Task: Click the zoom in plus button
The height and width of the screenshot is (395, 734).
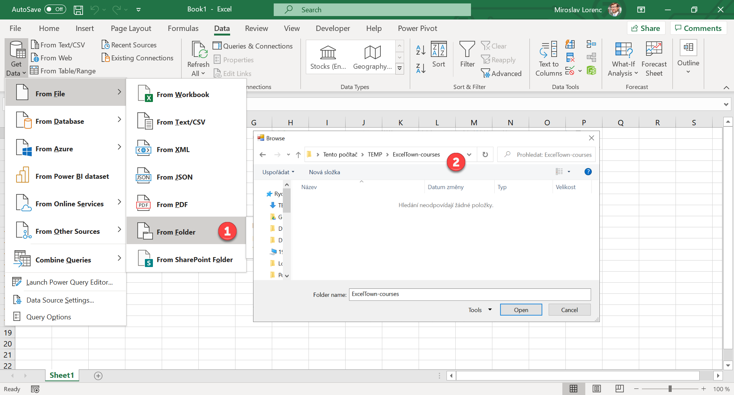Action: 703,389
